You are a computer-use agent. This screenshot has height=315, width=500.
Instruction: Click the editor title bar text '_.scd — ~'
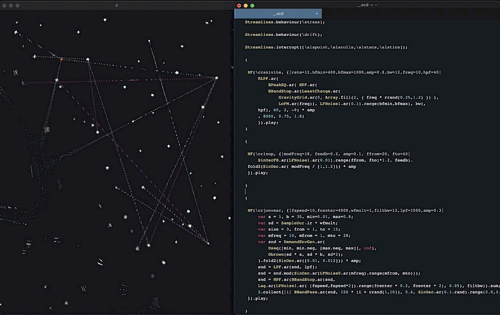[x=367, y=5]
